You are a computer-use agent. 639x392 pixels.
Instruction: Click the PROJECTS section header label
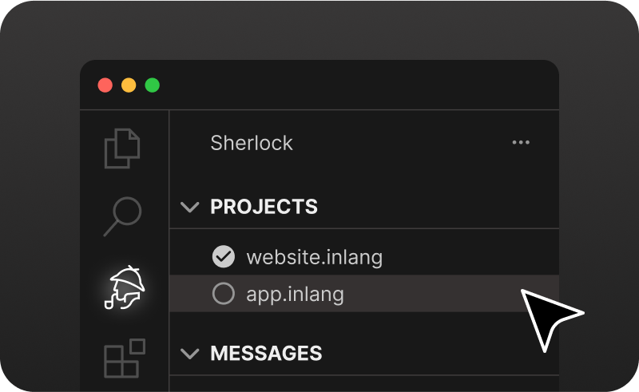(264, 207)
